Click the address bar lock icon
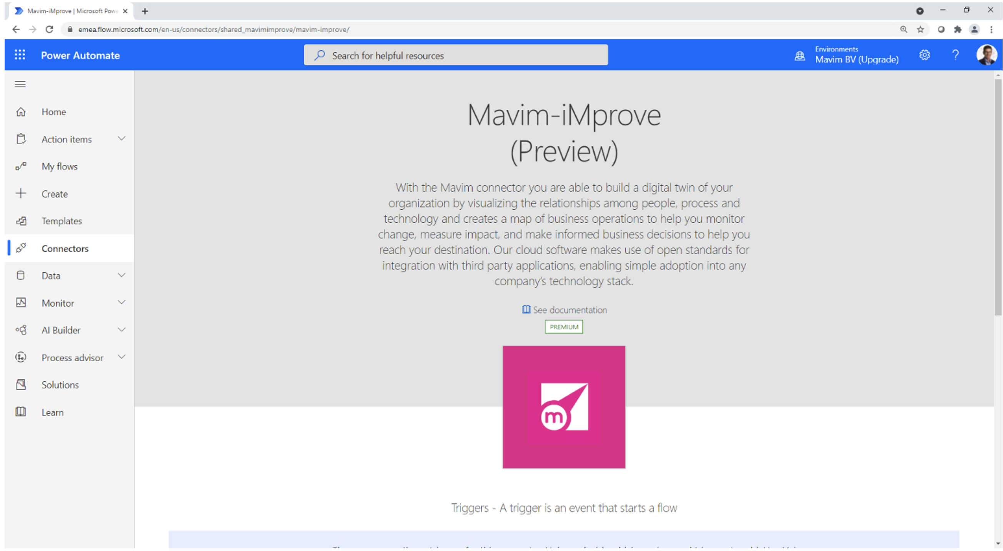This screenshot has height=551, width=1003. 70,29
